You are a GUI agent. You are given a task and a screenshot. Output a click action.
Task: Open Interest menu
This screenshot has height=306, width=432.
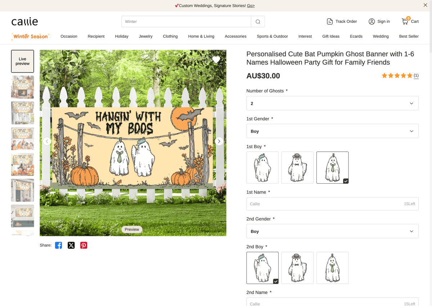point(305,36)
